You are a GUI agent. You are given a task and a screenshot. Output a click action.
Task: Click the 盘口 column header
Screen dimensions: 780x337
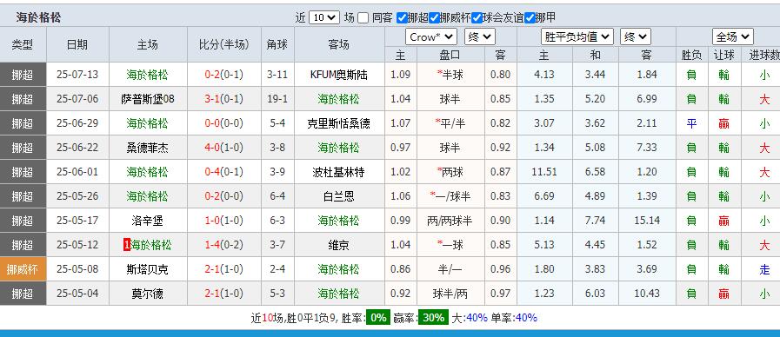450,56
